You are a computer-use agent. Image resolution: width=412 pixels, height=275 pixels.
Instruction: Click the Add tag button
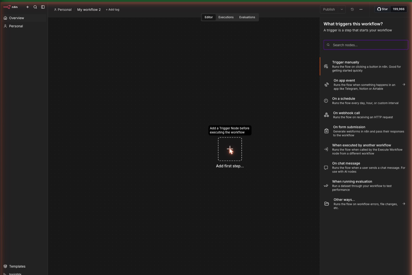click(112, 10)
